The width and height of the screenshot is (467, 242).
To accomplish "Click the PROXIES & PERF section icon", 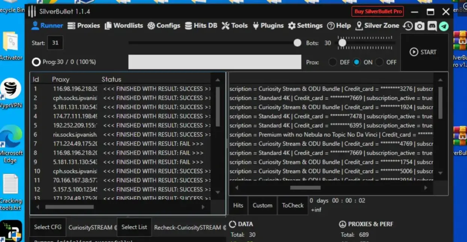I will click(342, 224).
